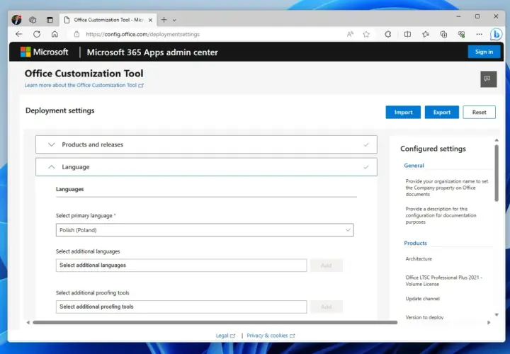The width and height of the screenshot is (510, 354).
Task: Open the feedback chat icon
Action: pyautogui.click(x=489, y=79)
